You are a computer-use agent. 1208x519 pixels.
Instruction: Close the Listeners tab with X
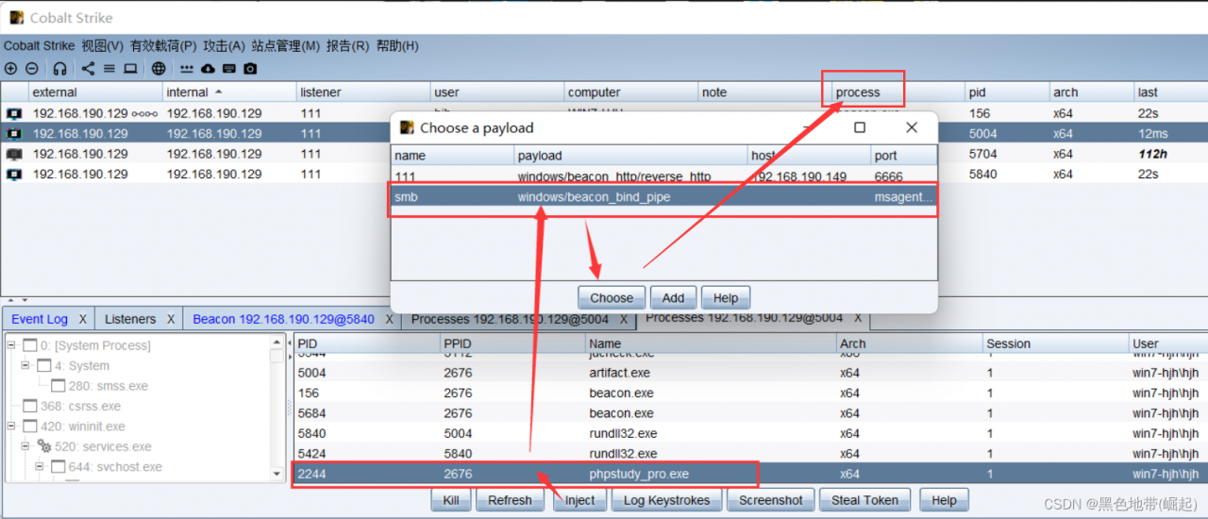171,320
